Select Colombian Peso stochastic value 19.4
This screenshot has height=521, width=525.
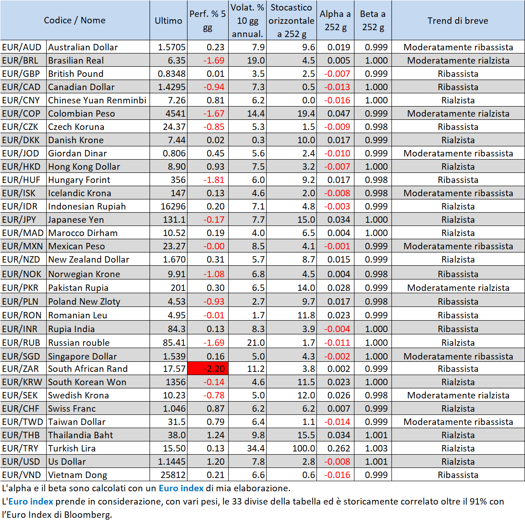click(x=292, y=113)
